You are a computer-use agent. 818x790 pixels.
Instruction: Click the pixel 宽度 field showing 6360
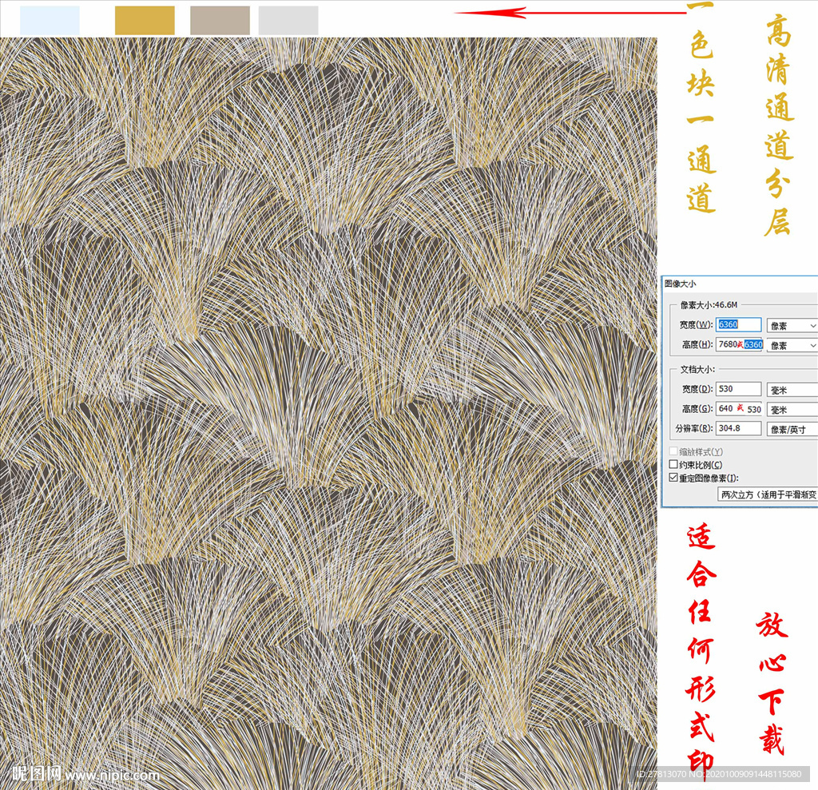pyautogui.click(x=738, y=325)
